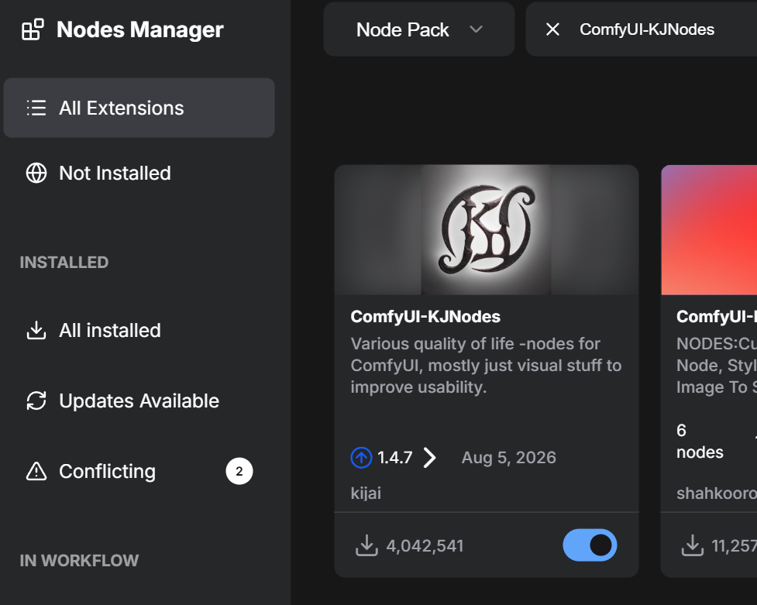Click the ComfyUI-KJNodes card title
The width and height of the screenshot is (757, 605).
tap(425, 317)
